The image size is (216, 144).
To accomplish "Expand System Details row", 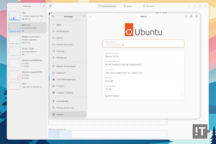I will (143, 96).
